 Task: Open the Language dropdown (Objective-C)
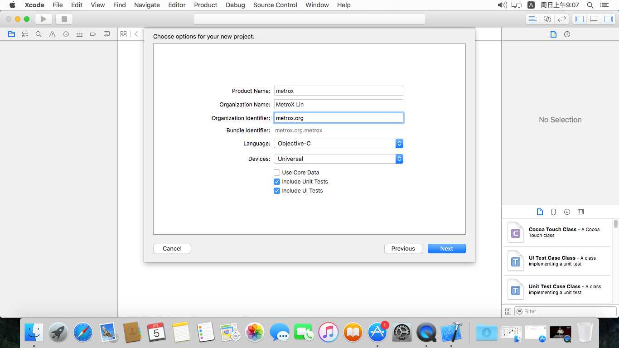click(x=339, y=144)
